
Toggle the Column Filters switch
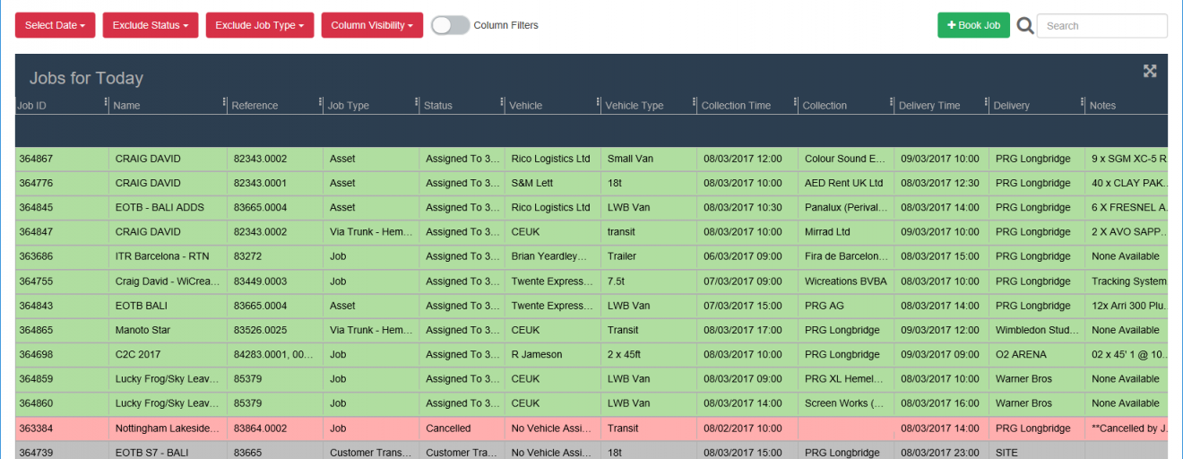[x=450, y=25]
